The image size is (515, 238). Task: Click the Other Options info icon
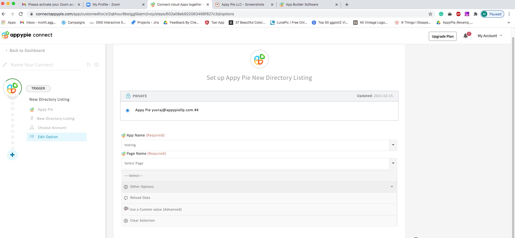coord(126,187)
